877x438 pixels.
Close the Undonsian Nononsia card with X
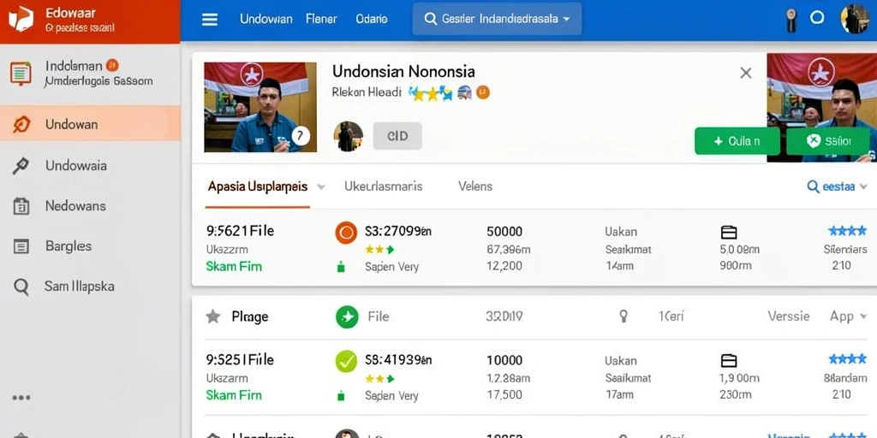coord(746,73)
